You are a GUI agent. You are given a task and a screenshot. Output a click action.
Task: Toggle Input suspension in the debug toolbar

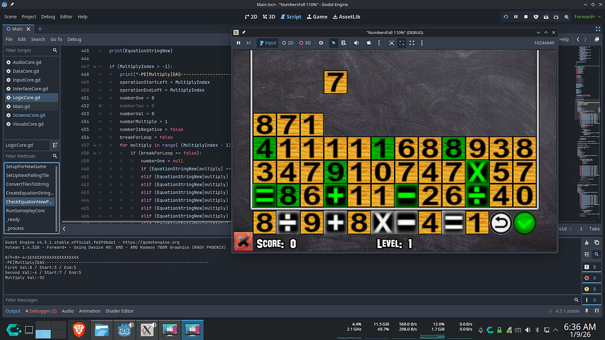pyautogui.click(x=267, y=42)
